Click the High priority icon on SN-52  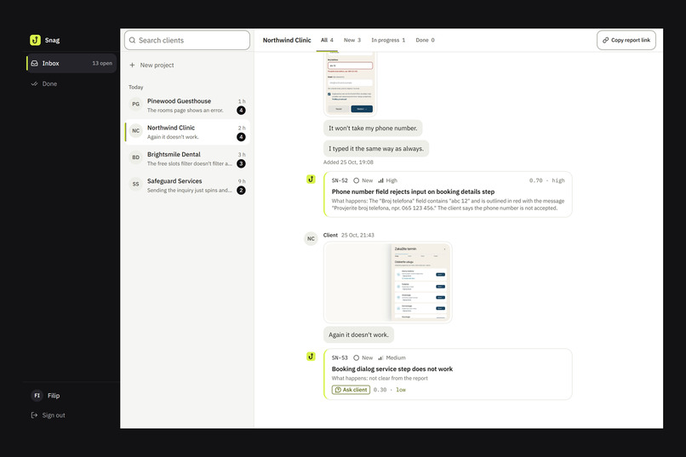tap(380, 180)
